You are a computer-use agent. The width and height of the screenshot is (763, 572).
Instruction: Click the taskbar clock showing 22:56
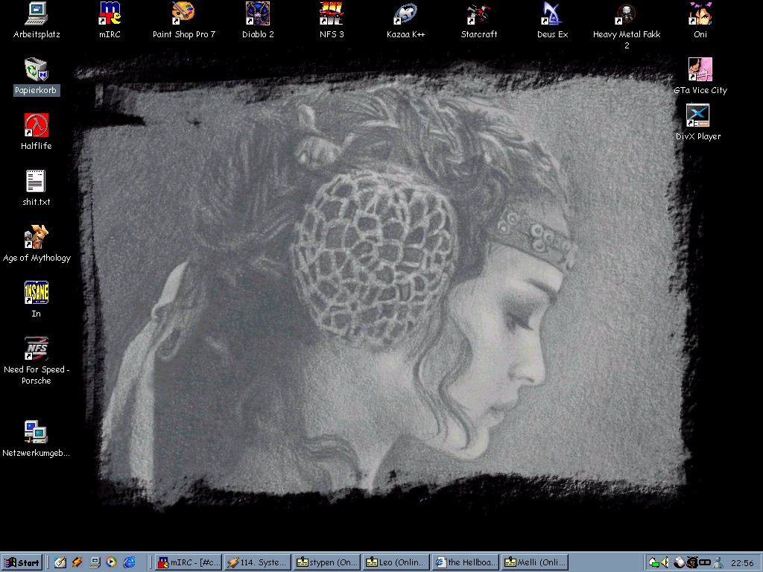point(742,563)
